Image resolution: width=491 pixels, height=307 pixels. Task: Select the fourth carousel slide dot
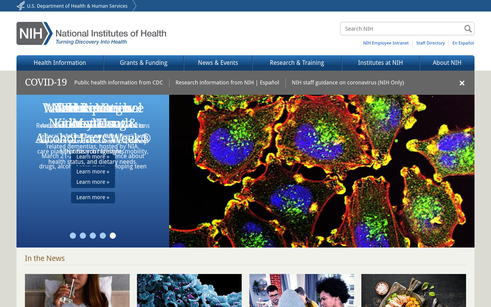(x=103, y=236)
